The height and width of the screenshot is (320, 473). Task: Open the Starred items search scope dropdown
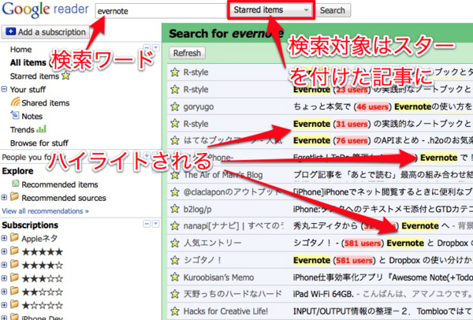tap(271, 10)
